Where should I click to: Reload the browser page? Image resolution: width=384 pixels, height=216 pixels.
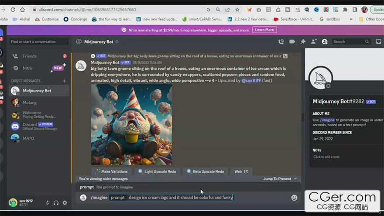coord(13,10)
